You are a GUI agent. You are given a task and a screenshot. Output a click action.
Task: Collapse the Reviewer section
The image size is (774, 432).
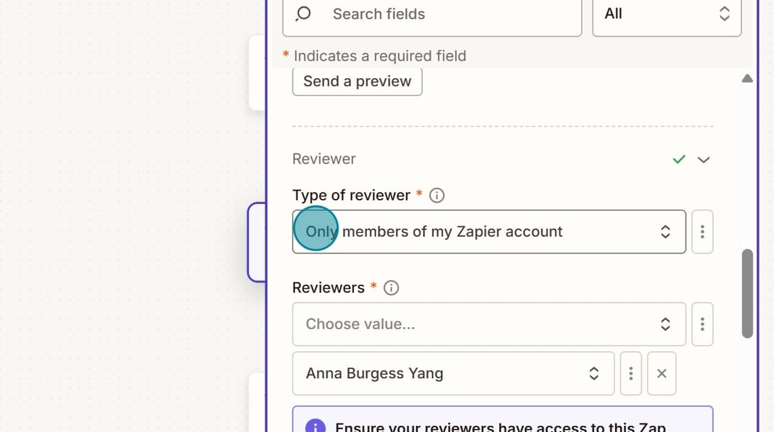click(704, 159)
